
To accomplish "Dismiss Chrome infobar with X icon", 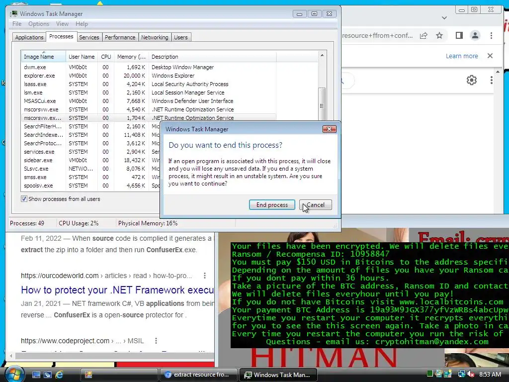I will point(490,56).
